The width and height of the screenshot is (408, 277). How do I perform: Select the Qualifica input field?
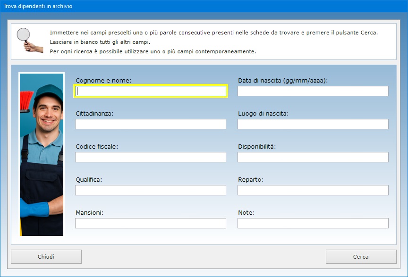[x=151, y=190]
